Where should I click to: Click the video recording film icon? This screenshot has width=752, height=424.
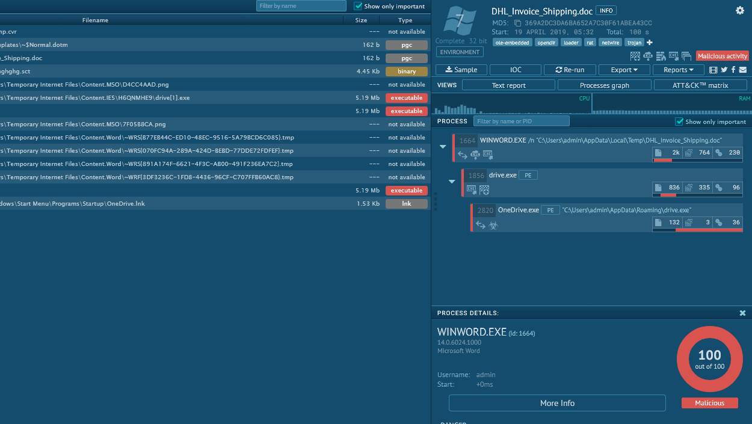pos(713,70)
